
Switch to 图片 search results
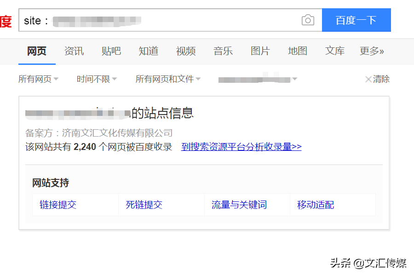pos(260,51)
